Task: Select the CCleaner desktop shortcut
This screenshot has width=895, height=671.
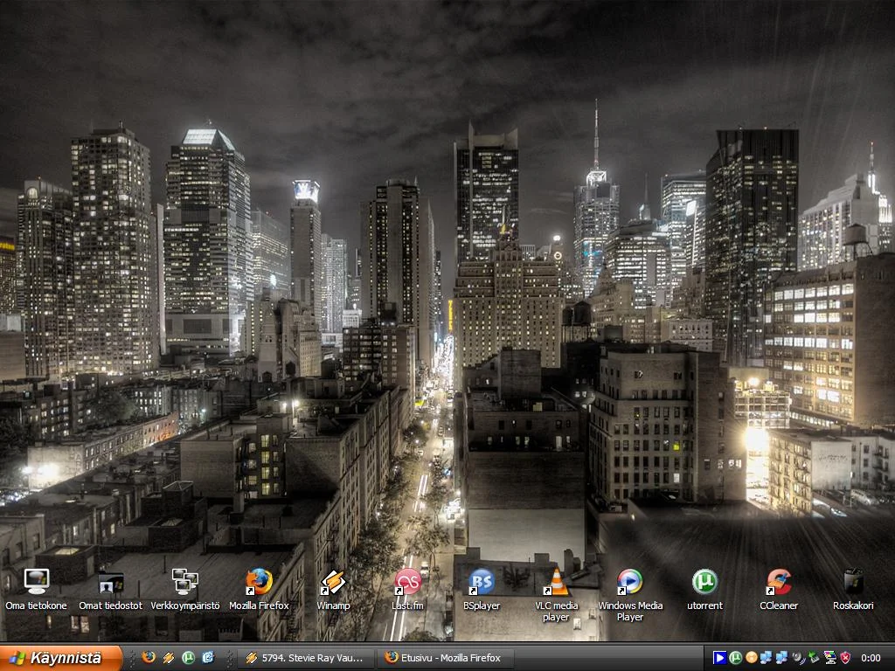Action: 779,582
